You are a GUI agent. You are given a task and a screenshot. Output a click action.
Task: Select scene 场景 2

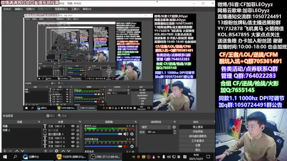22,130
